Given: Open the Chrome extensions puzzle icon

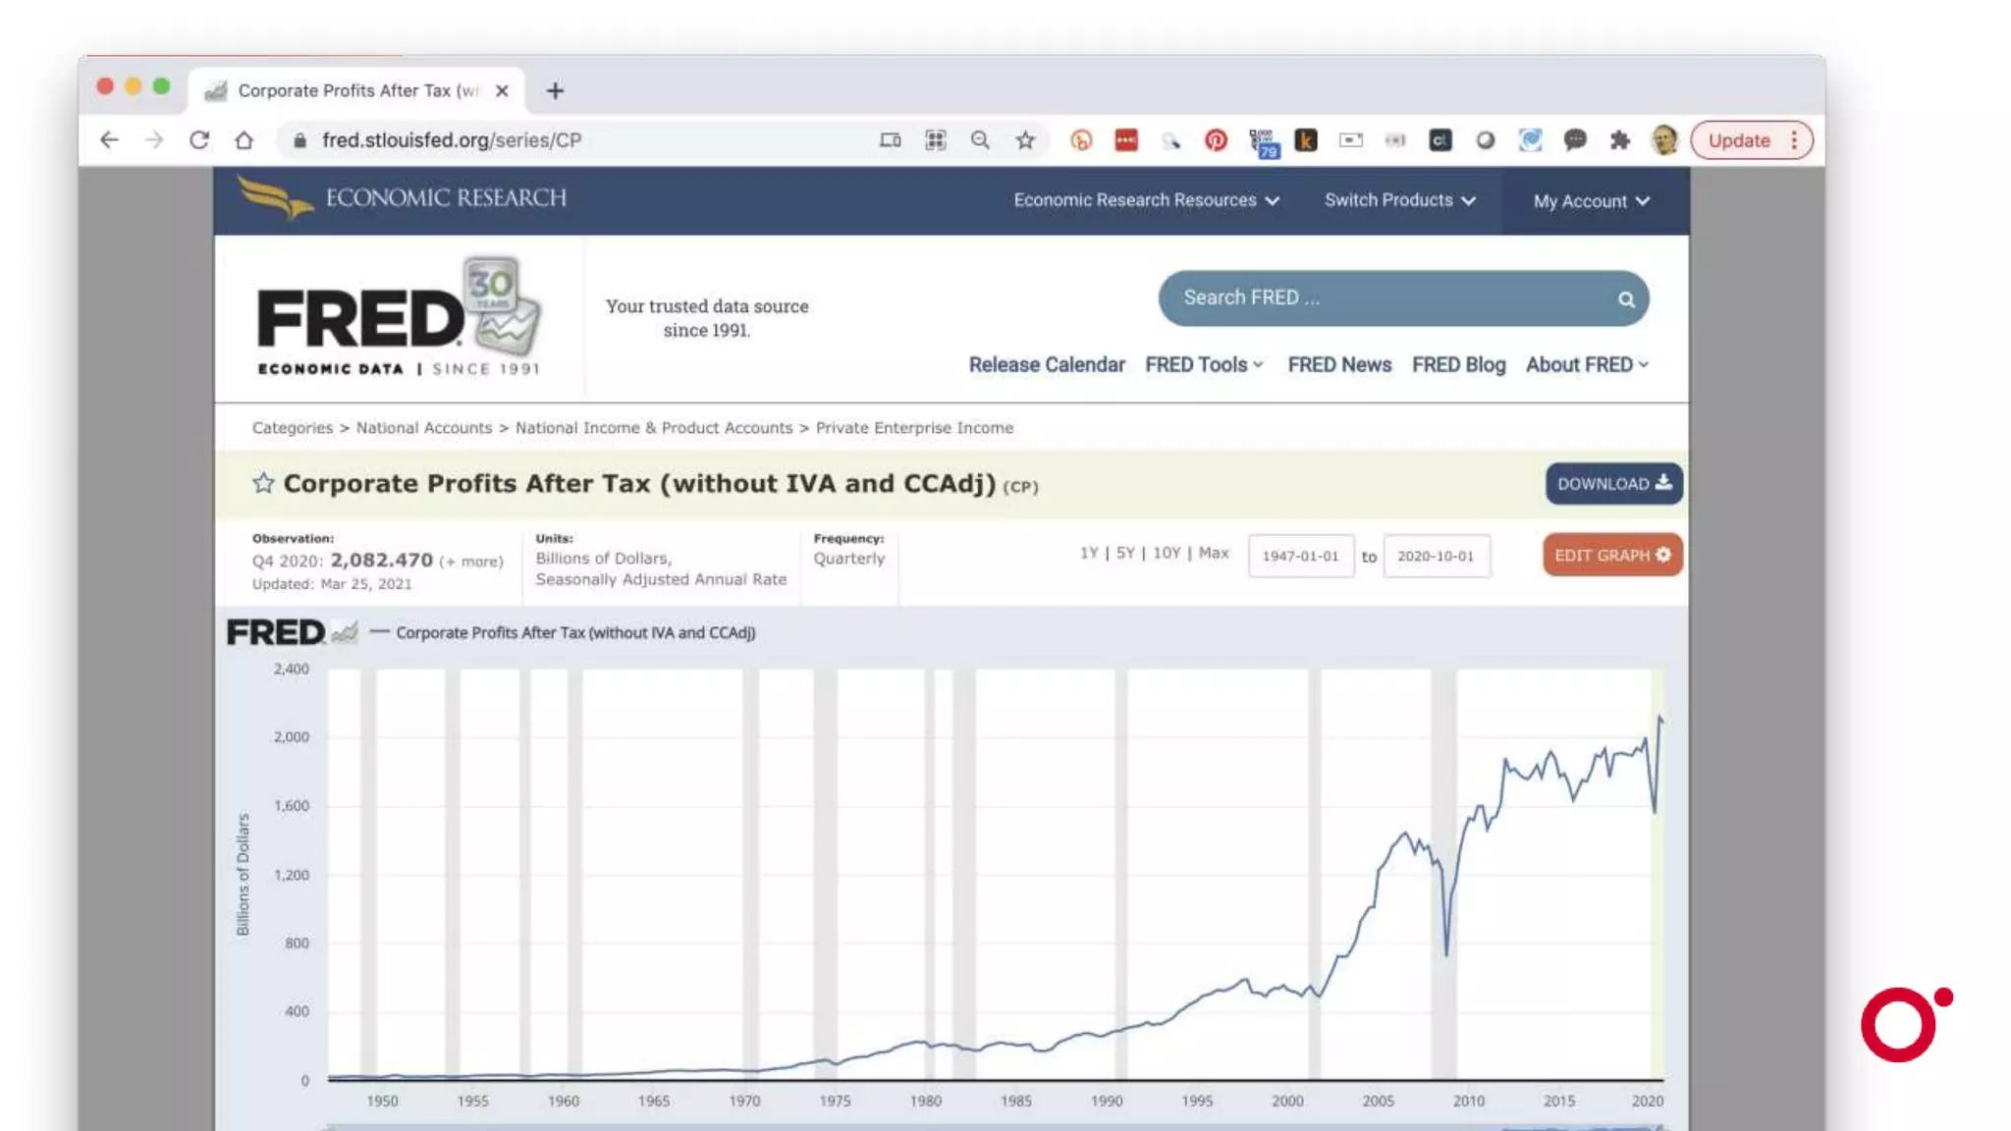Looking at the screenshot, I should point(1620,140).
